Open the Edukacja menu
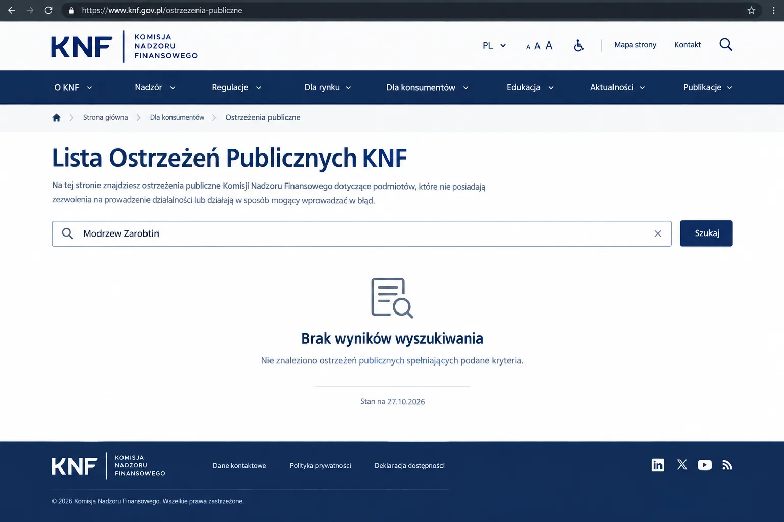 click(530, 87)
